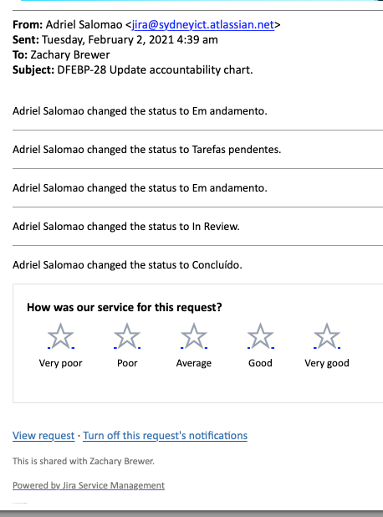Click the status changed to In Review line

tap(126, 227)
